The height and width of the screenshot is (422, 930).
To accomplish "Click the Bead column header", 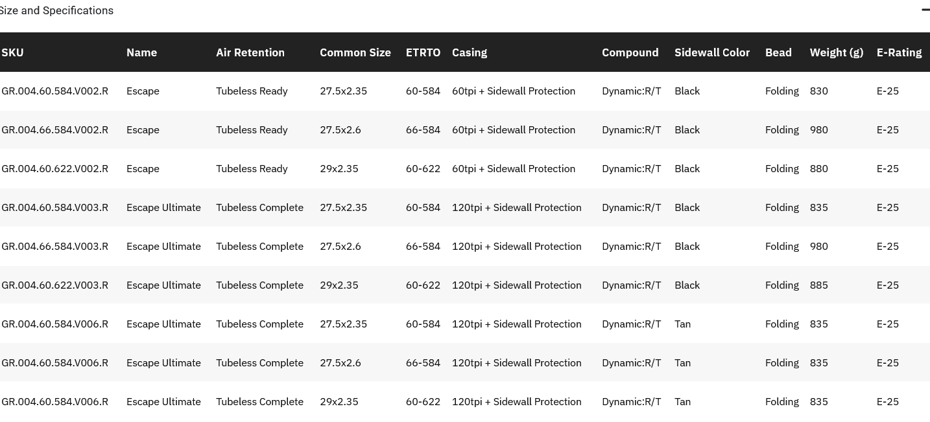I will coord(778,52).
